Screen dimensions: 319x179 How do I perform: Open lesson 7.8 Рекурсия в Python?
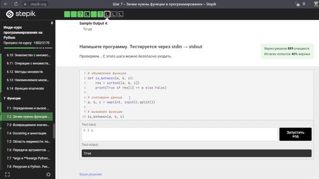pos(28,167)
